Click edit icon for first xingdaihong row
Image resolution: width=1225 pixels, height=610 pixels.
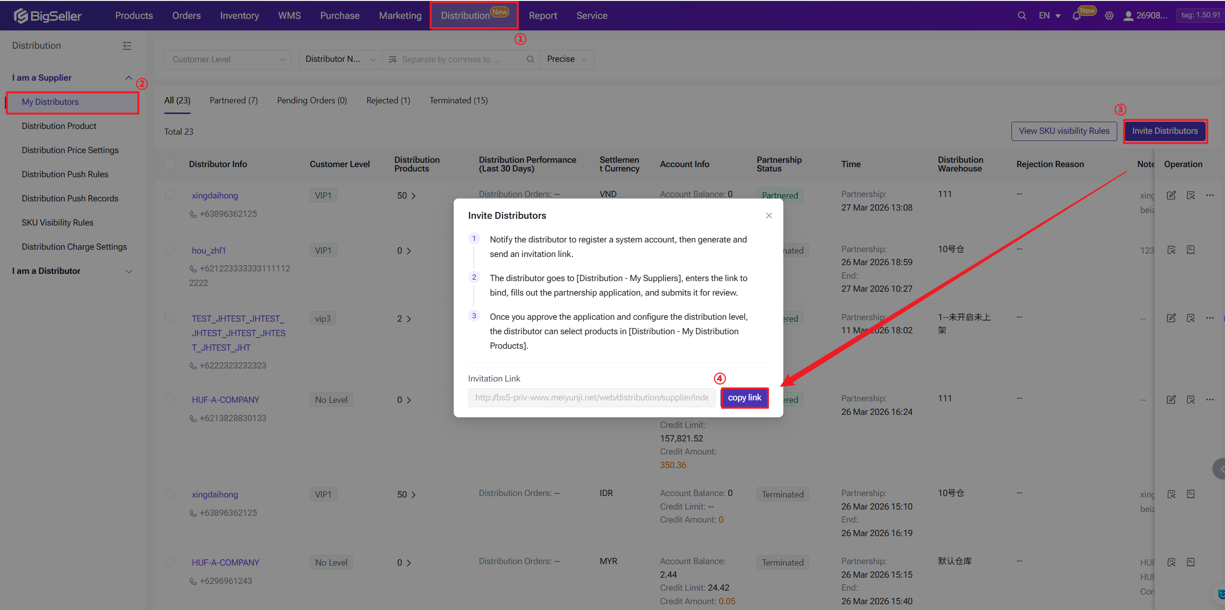pyautogui.click(x=1171, y=195)
